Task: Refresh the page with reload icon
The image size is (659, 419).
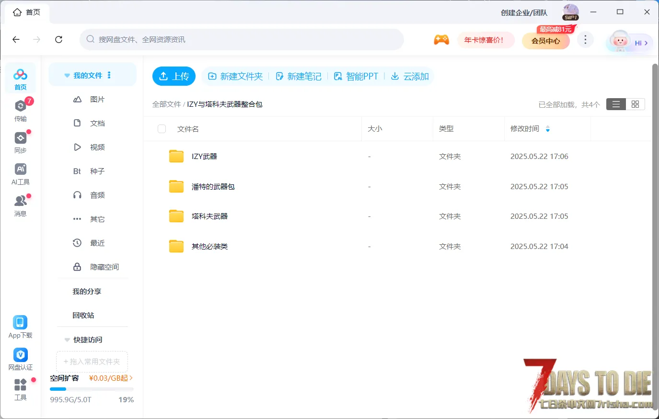Action: (x=58, y=39)
